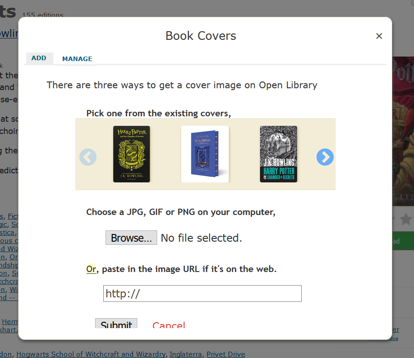This screenshot has width=414, height=358.
Task: Cancel the cover upload
Action: (x=168, y=325)
